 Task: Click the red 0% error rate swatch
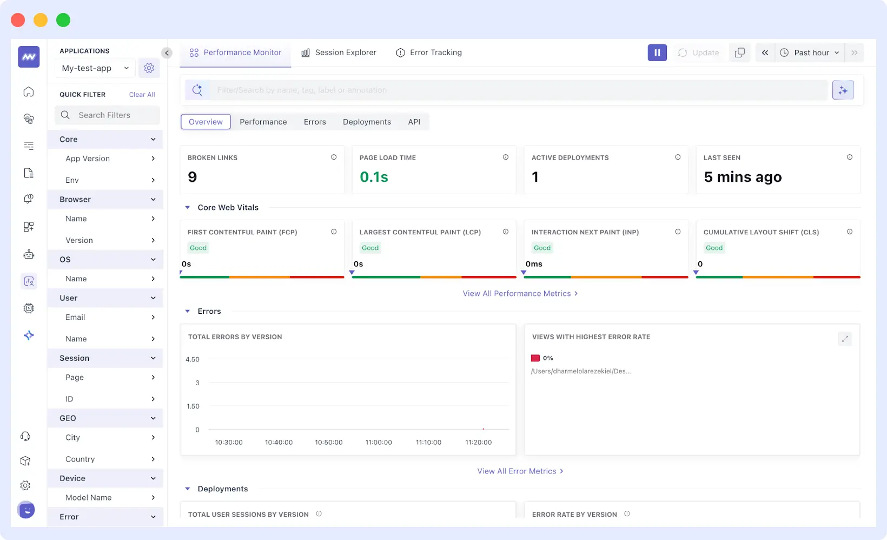(x=536, y=358)
